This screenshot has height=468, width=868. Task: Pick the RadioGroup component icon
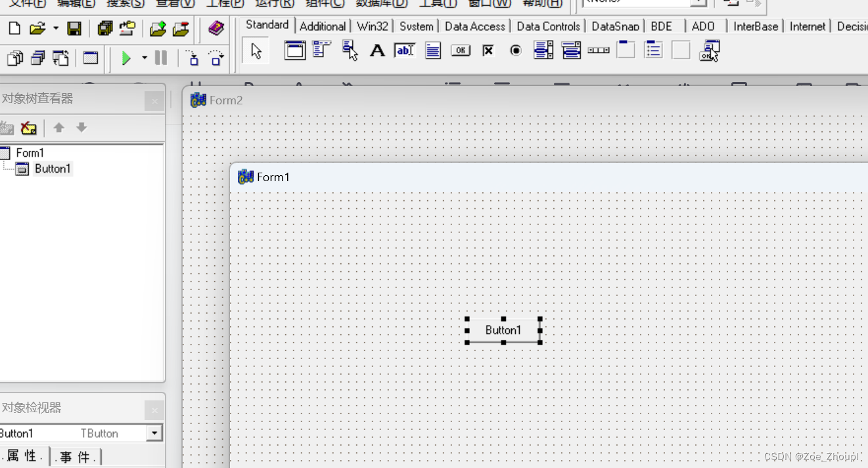[653, 50]
